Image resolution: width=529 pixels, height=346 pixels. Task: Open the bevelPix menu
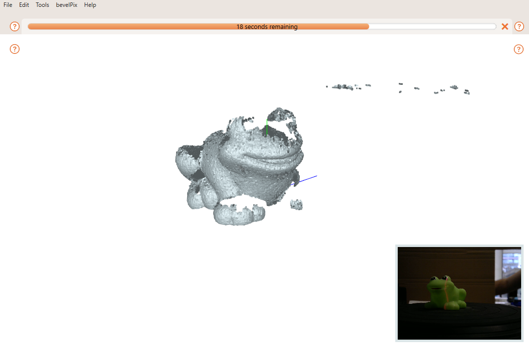pyautogui.click(x=67, y=5)
